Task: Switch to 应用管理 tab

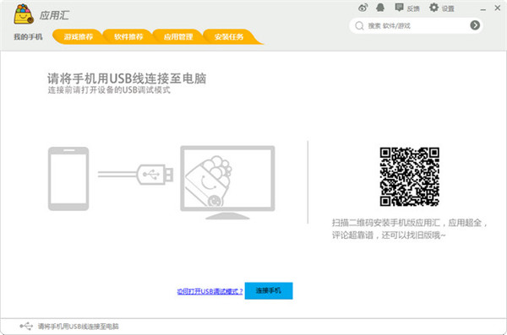Action: click(x=178, y=37)
